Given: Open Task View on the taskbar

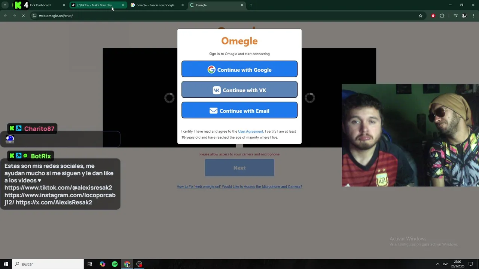Looking at the screenshot, I should coord(90,264).
